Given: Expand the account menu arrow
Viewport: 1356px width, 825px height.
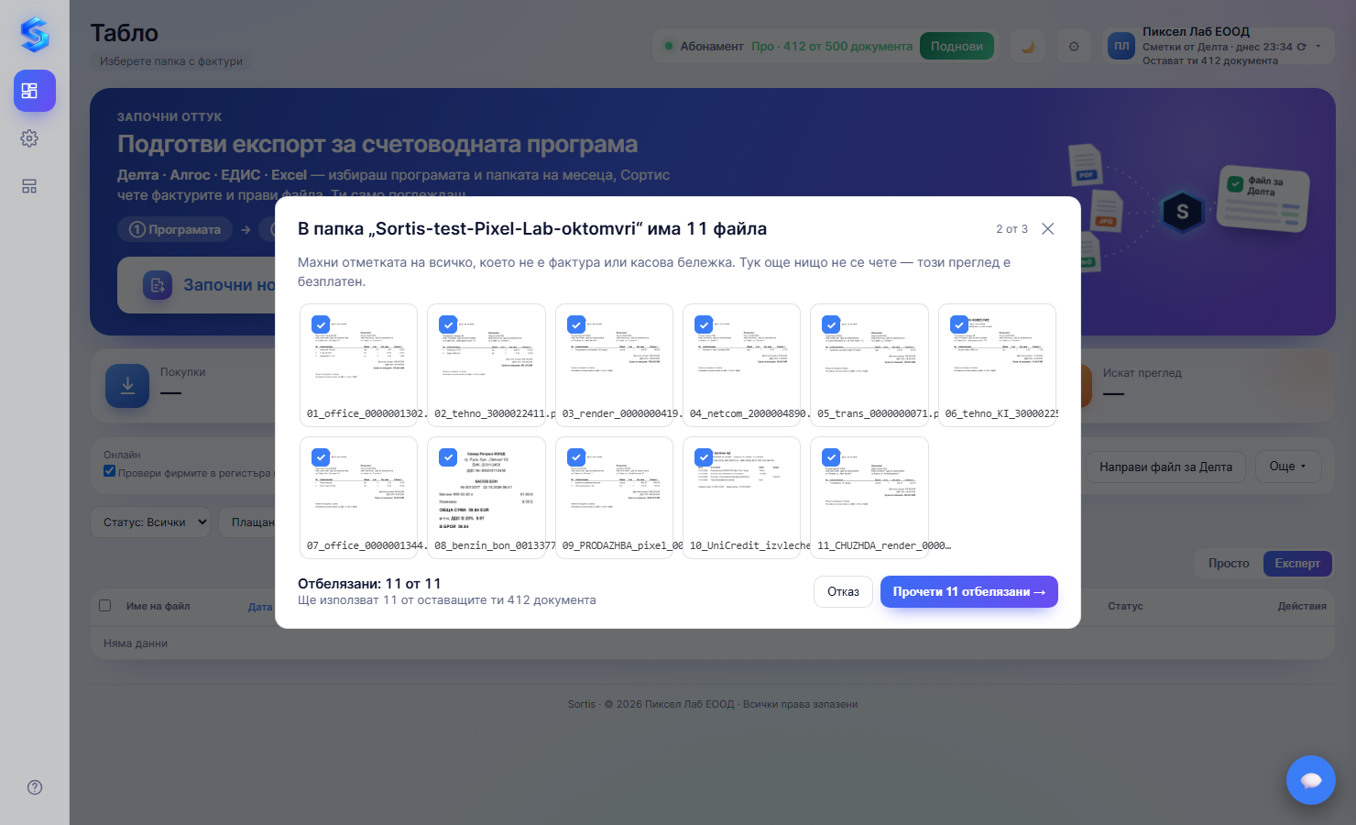Looking at the screenshot, I should coord(1318,47).
